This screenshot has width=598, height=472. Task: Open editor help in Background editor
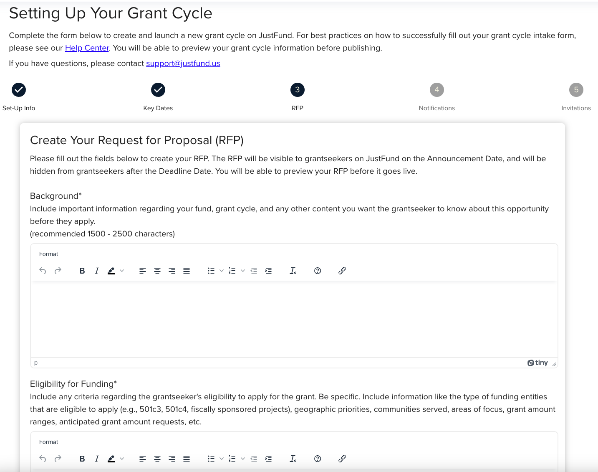[x=318, y=271]
